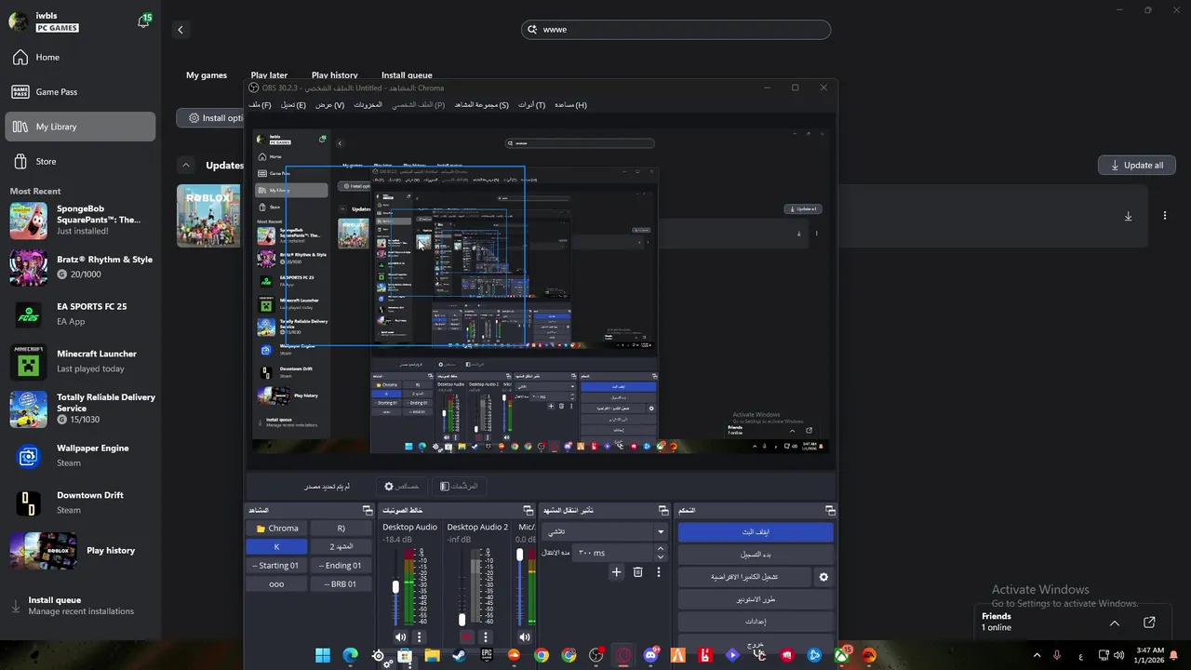Show hidden system tray icons chevron
Screen dimensions: 1191x670
tap(1037, 656)
